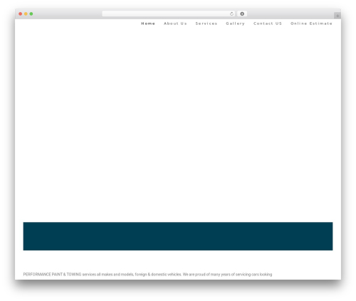The image size is (356, 301).
Task: View the Gallery page
Action: 235,23
